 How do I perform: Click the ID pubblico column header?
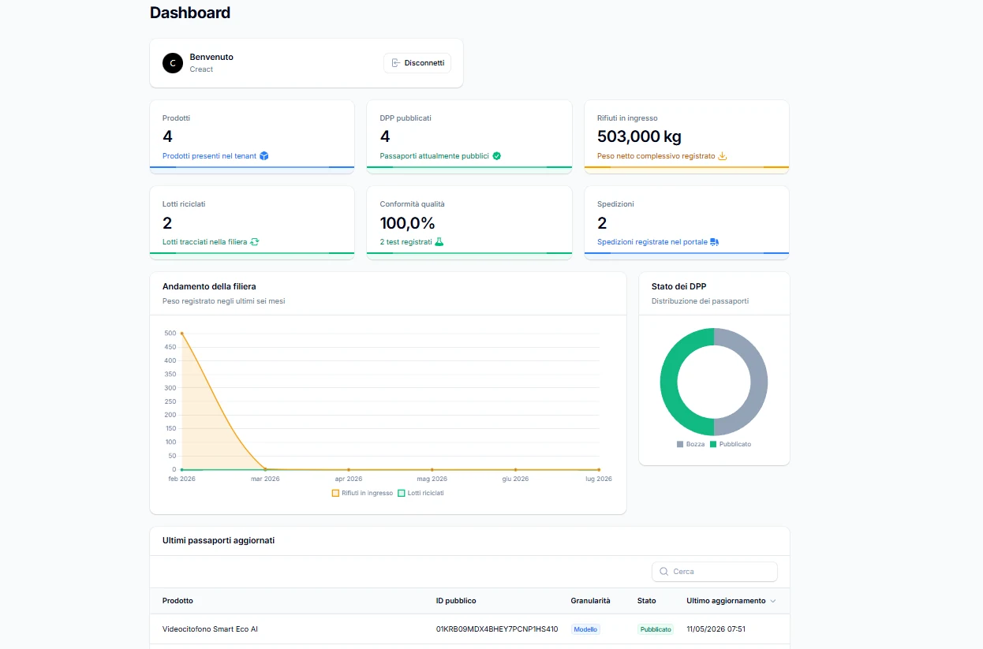[x=456, y=601]
